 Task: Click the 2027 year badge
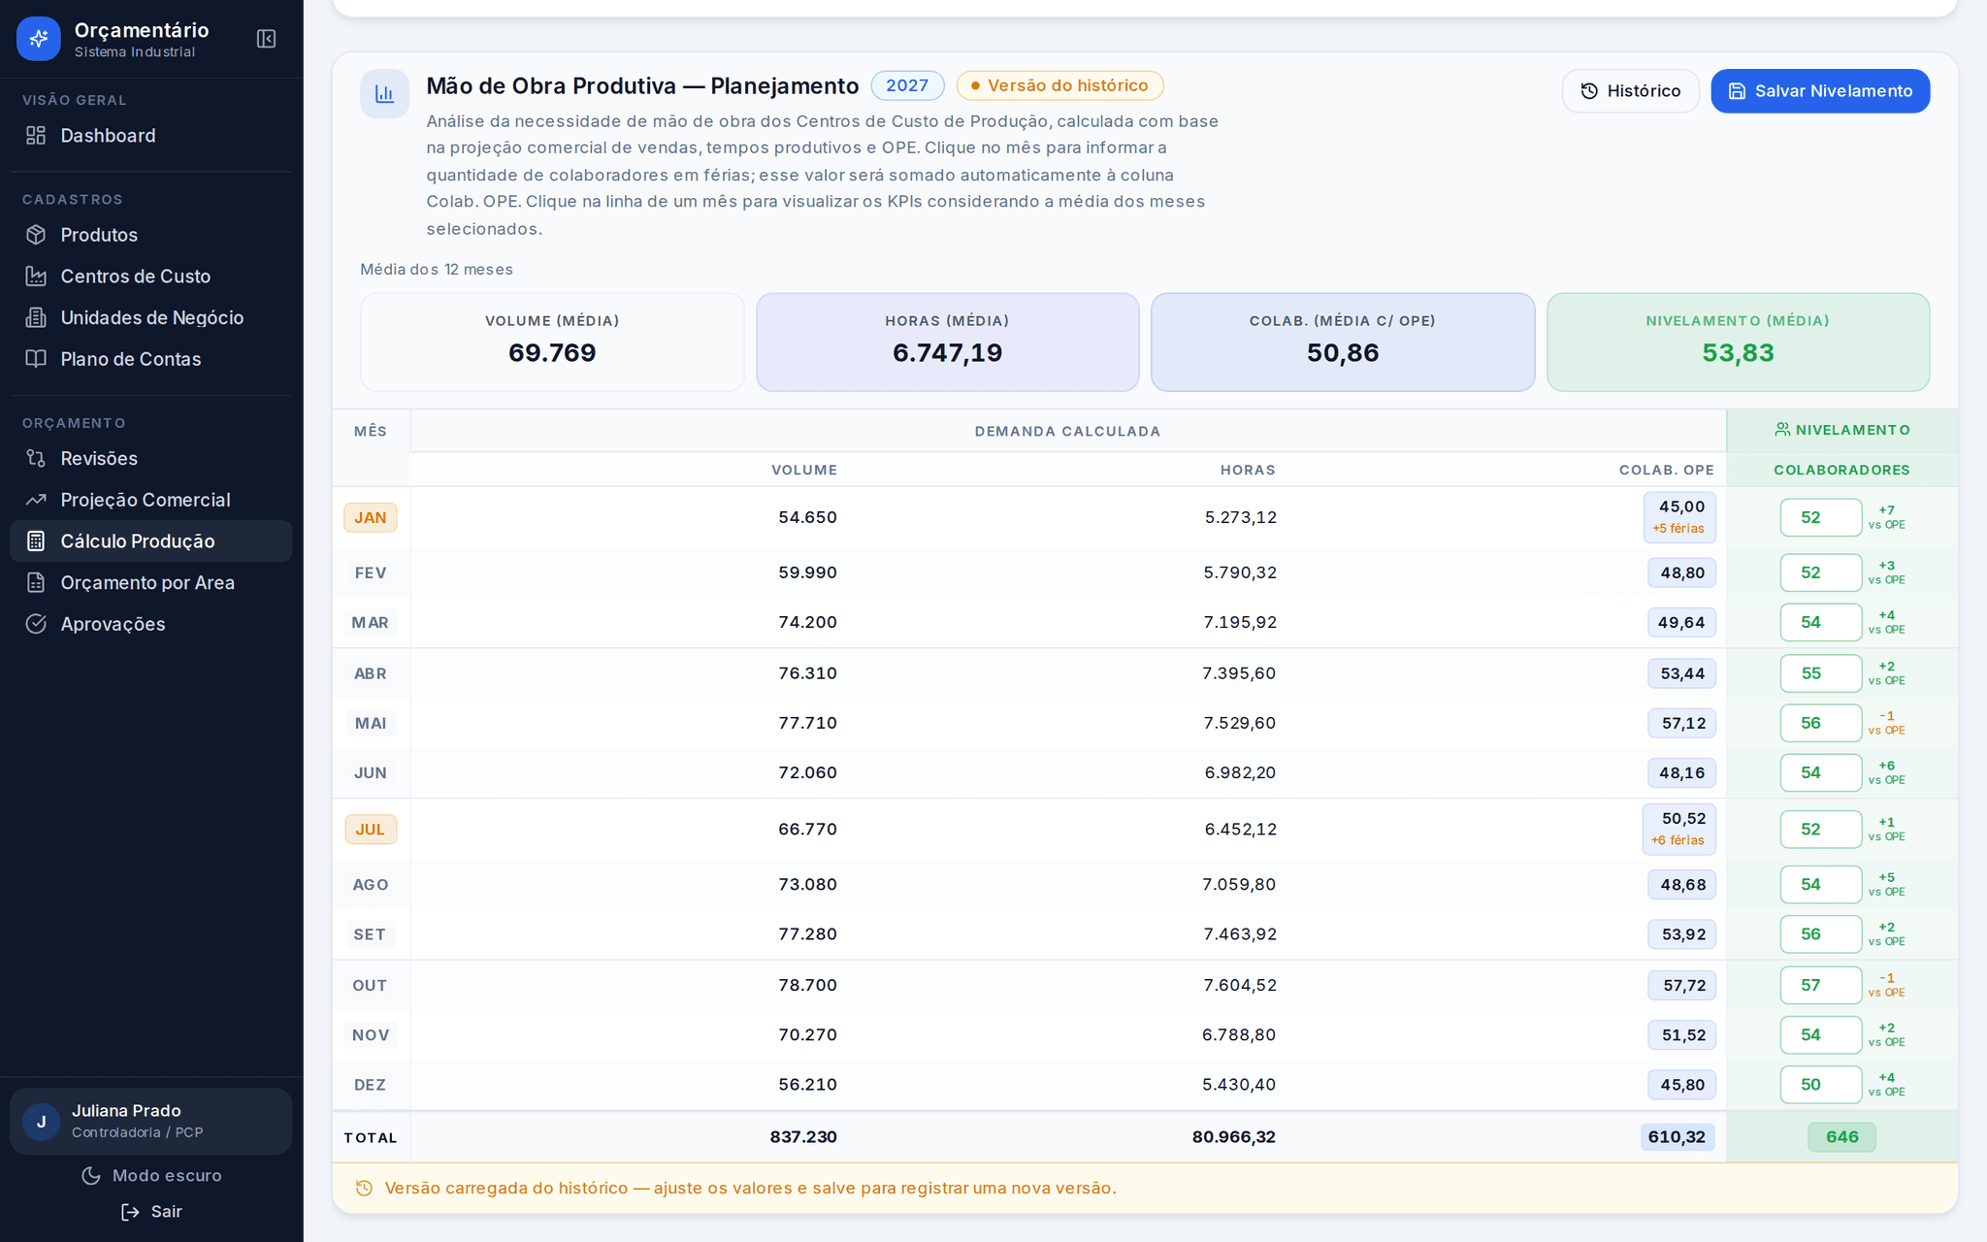click(x=907, y=85)
